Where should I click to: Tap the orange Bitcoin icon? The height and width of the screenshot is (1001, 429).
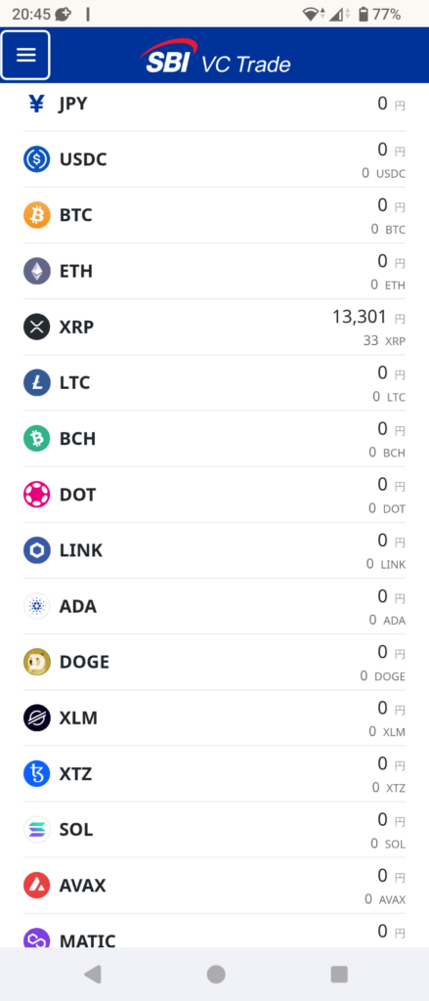coord(36,215)
